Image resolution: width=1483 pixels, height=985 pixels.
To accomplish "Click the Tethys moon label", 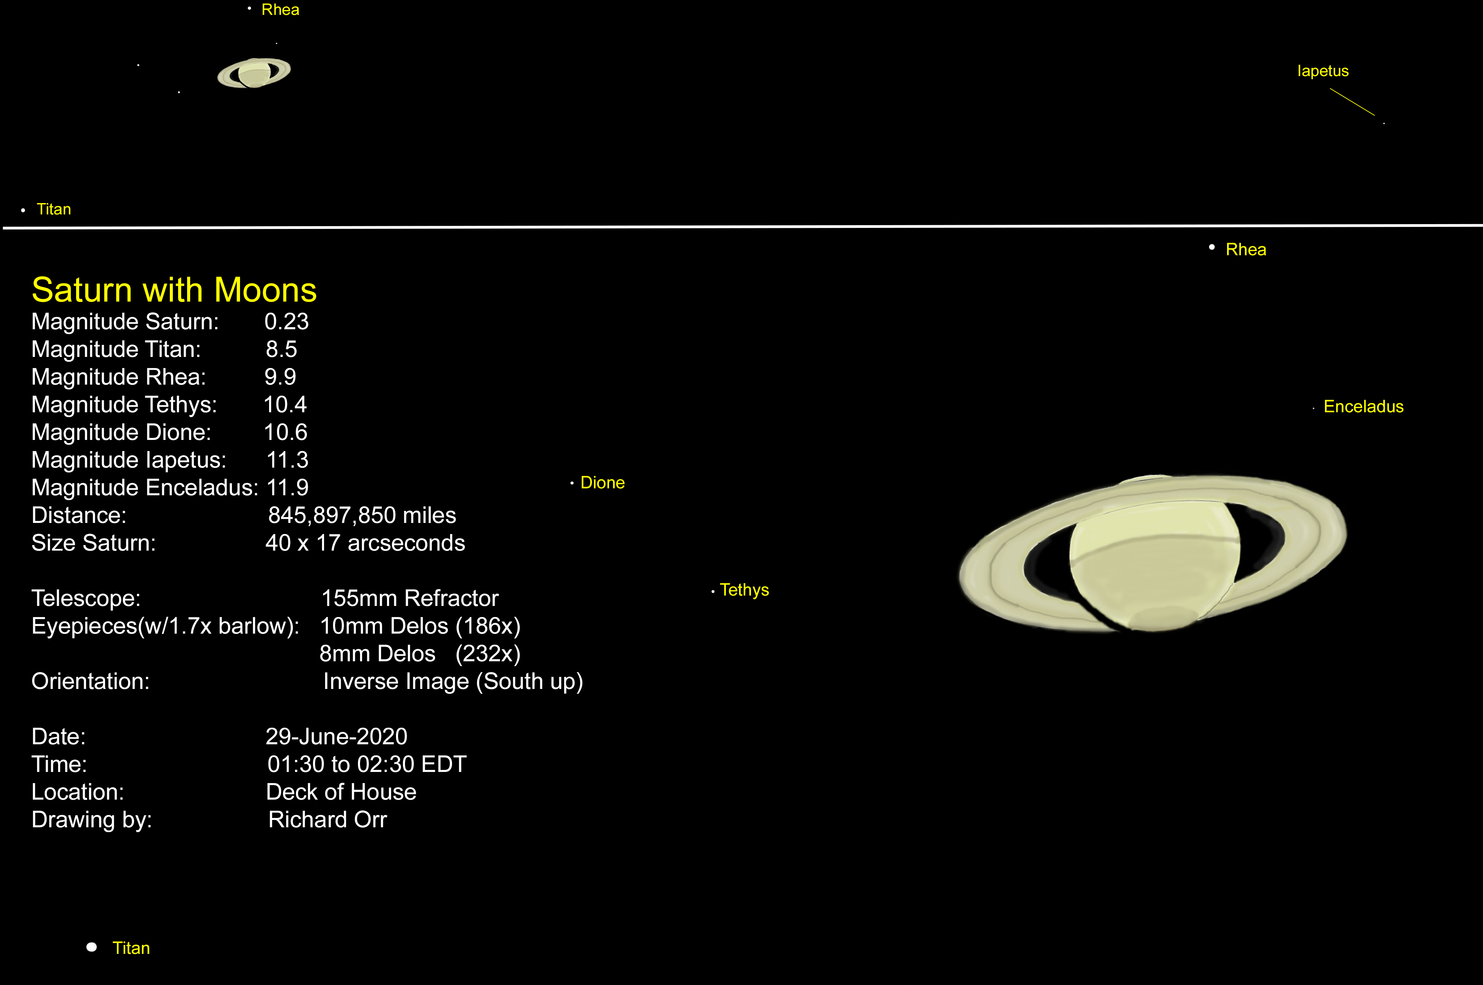I will click(744, 590).
